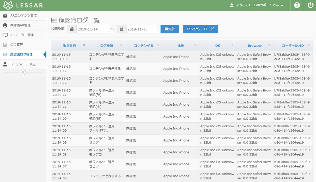Click the ARマーカー管理 monitor icon

(5, 35)
